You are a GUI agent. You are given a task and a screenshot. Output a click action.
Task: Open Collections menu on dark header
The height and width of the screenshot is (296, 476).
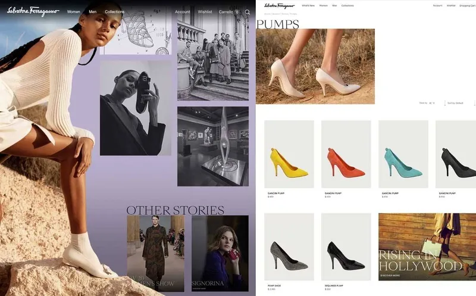tap(114, 12)
